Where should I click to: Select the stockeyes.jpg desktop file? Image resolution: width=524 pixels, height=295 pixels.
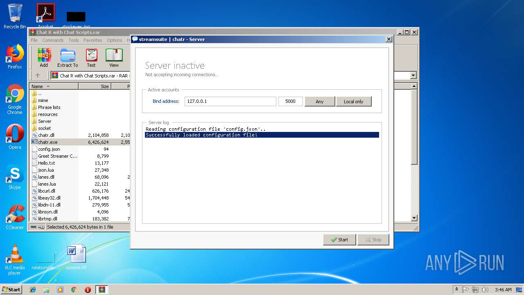[76, 19]
